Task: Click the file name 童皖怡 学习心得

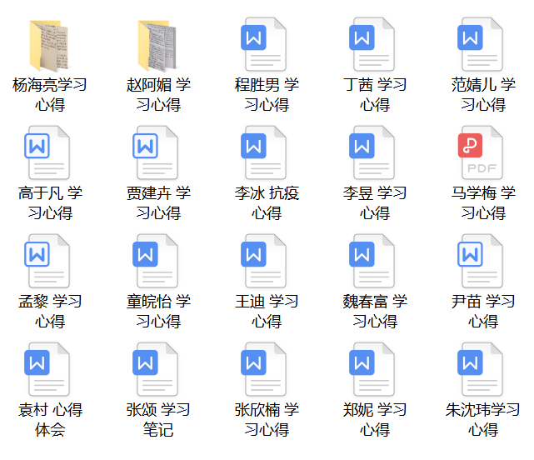Action: (158, 312)
